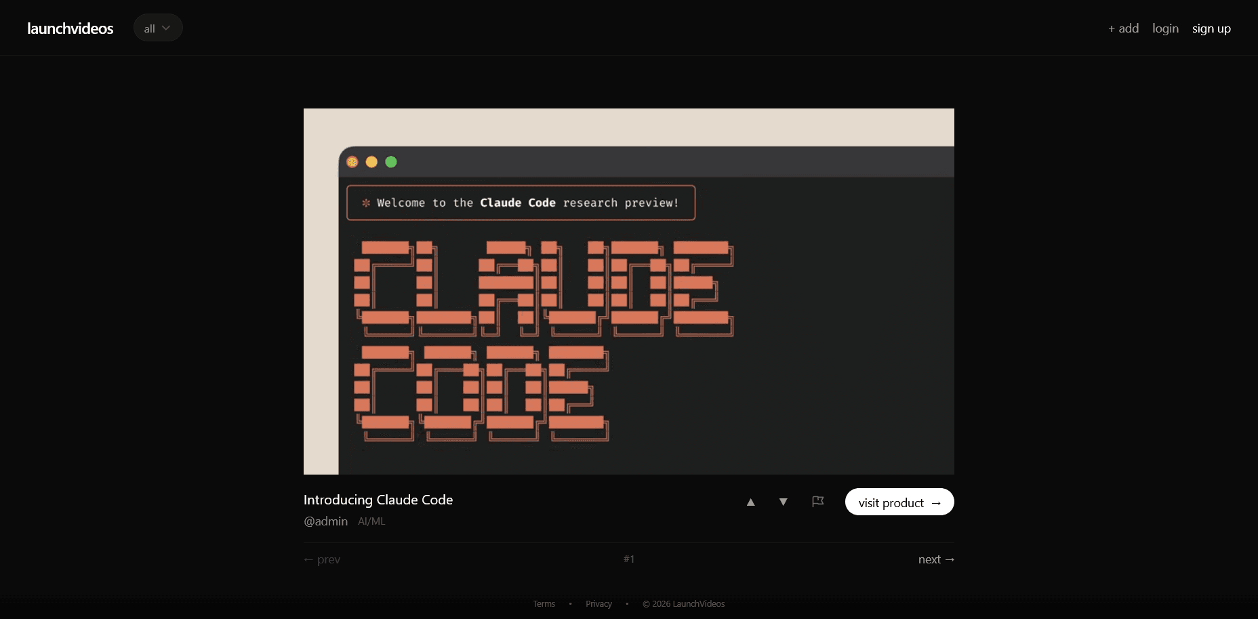Click the sign up option
The width and height of the screenshot is (1258, 619).
pyautogui.click(x=1211, y=28)
